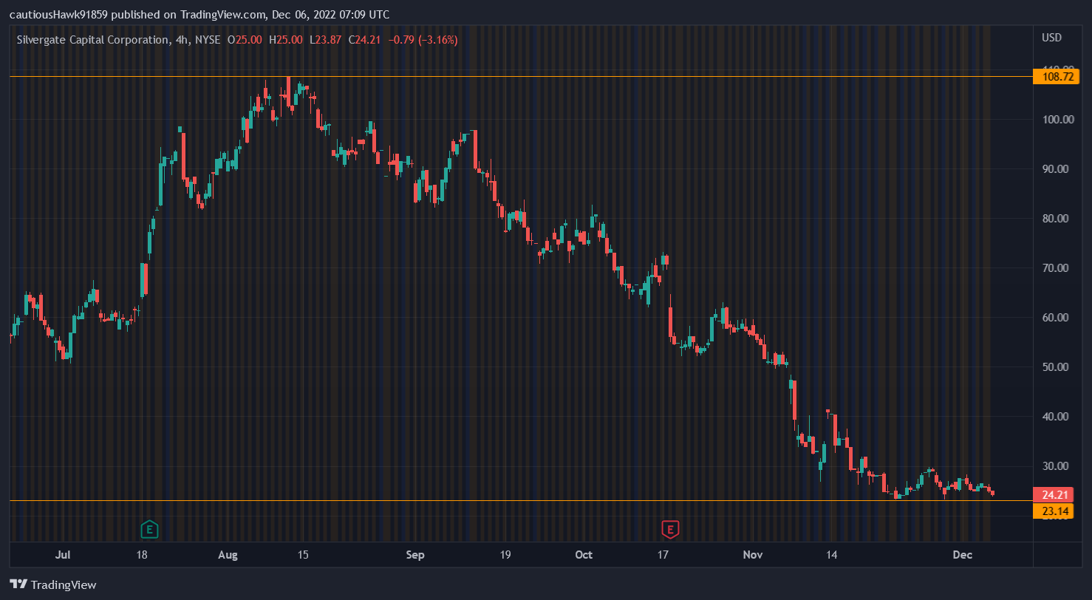The width and height of the screenshot is (1092, 600).
Task: Click the Silvergate Capital Corporation symbol title
Action: click(92, 40)
